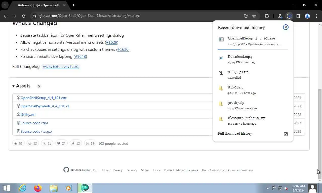
Task: Click the eyes reaction 13
Action: (90, 143)
